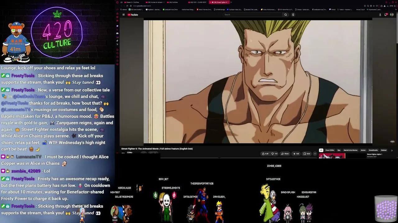Open the CONtv channel link
398x223 pixels.
tap(130, 153)
